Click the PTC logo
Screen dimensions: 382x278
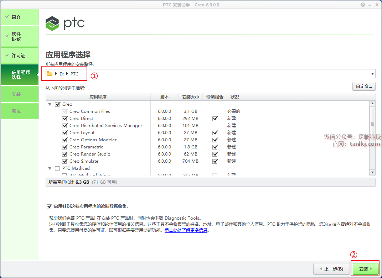click(65, 23)
